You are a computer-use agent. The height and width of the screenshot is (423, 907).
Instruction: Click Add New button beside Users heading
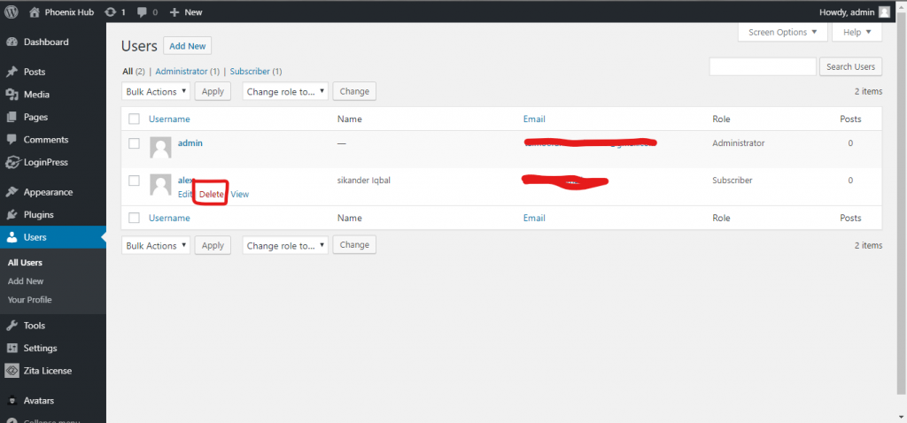point(188,46)
